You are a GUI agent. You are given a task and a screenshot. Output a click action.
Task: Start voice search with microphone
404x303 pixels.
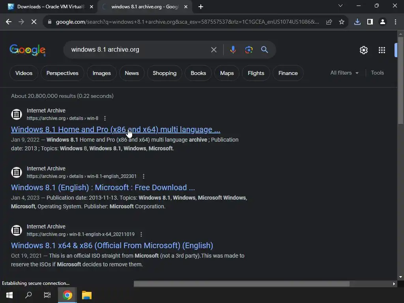pos(233,50)
